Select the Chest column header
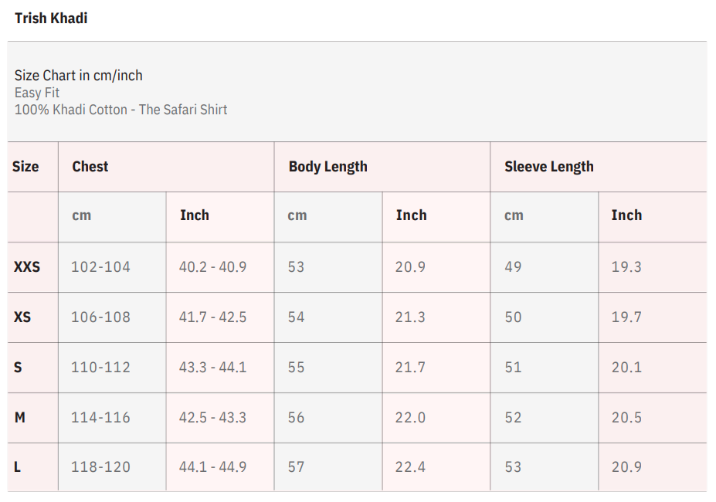 [90, 166]
